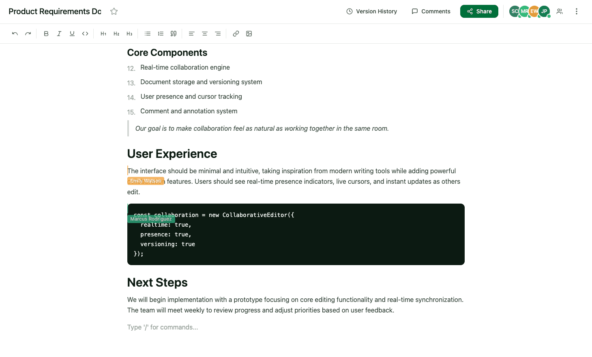
Task: Open the Comments panel
Action: tap(431, 11)
